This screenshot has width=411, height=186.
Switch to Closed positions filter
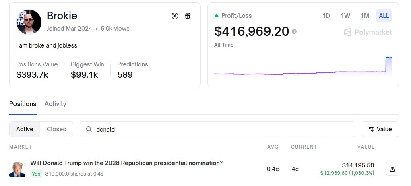[56, 129]
